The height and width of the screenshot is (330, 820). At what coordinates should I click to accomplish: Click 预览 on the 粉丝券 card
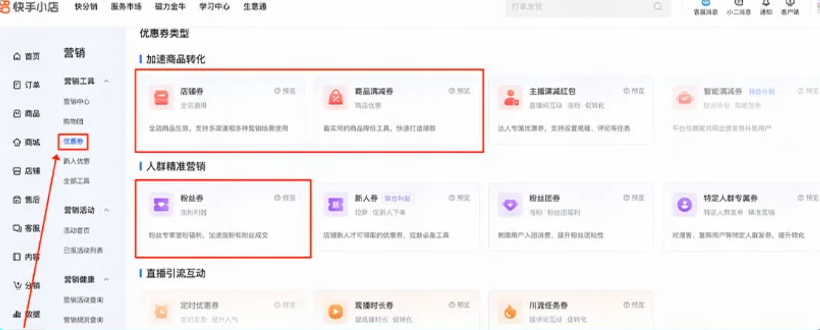pyautogui.click(x=285, y=198)
